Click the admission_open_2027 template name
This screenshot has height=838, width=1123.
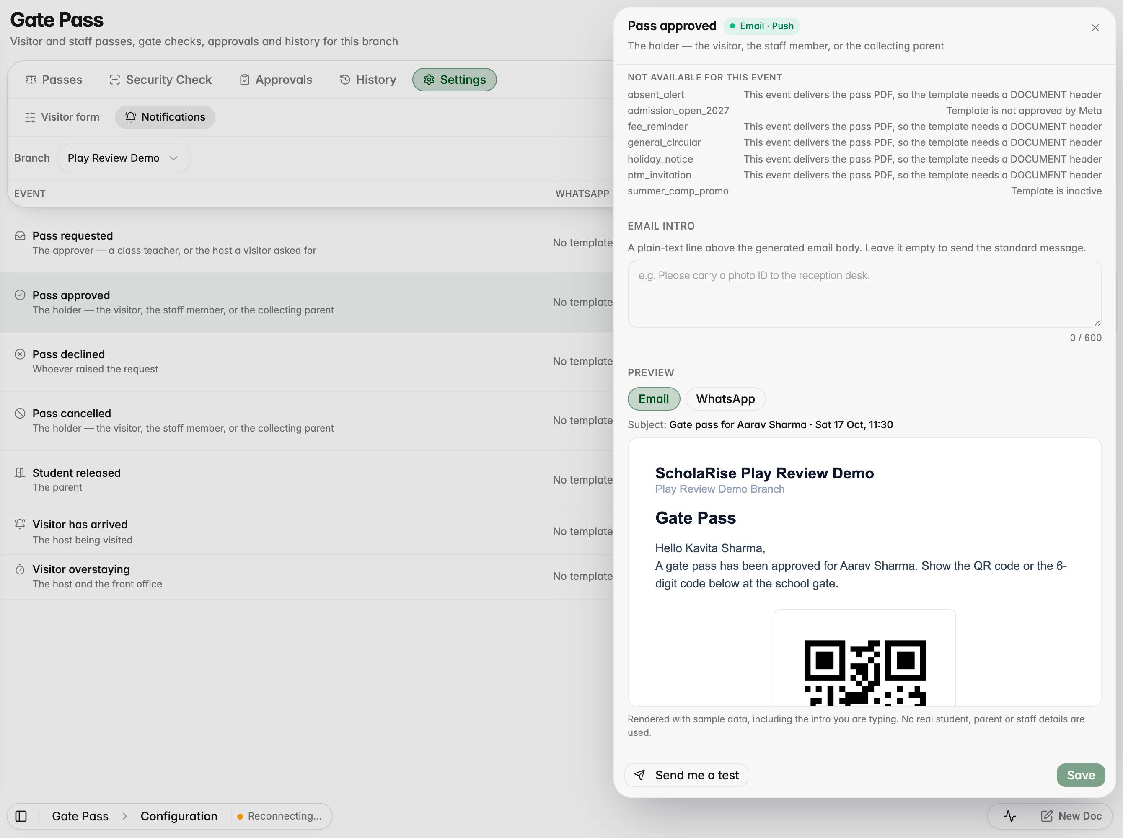click(678, 111)
